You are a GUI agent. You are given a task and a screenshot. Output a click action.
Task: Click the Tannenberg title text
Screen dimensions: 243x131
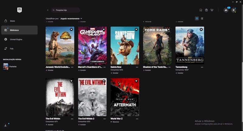pos(181,67)
